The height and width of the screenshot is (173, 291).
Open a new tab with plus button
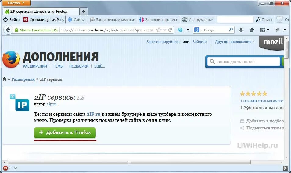pos(84,12)
